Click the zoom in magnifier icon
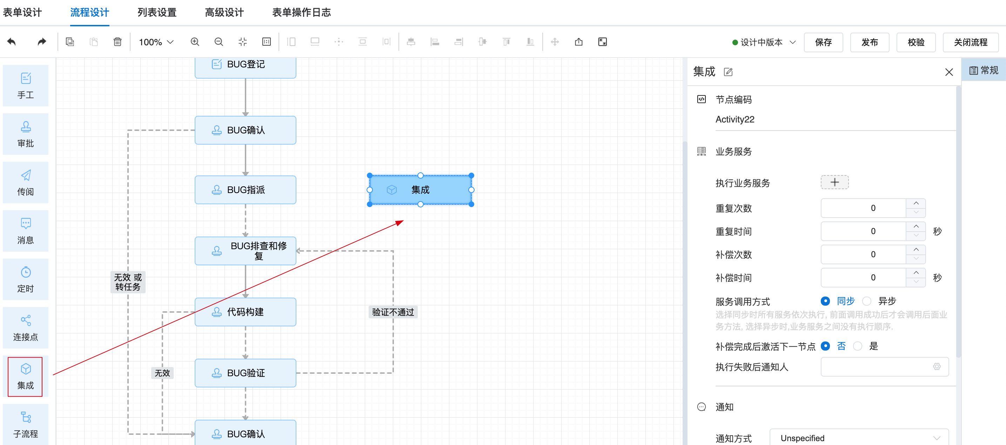Screen dimensions: 1006x445 pos(194,42)
